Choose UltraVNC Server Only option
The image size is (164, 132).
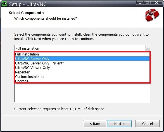pos(82,59)
